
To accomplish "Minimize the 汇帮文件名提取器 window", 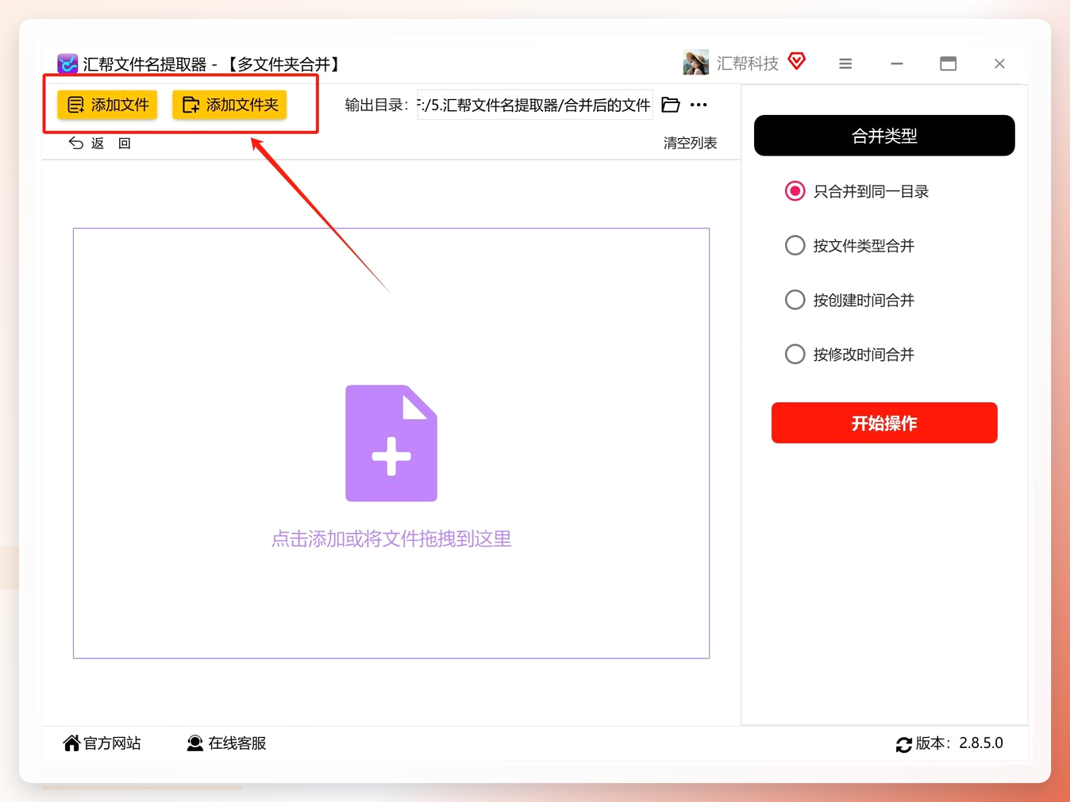I will (897, 63).
